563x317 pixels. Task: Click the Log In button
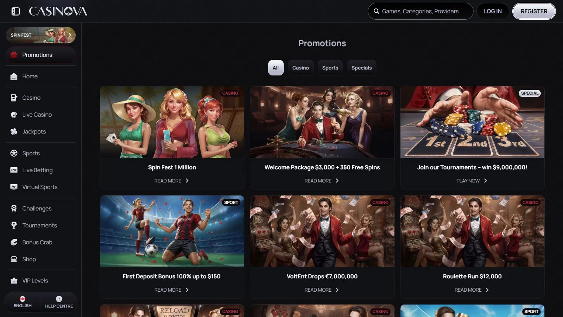coord(492,11)
